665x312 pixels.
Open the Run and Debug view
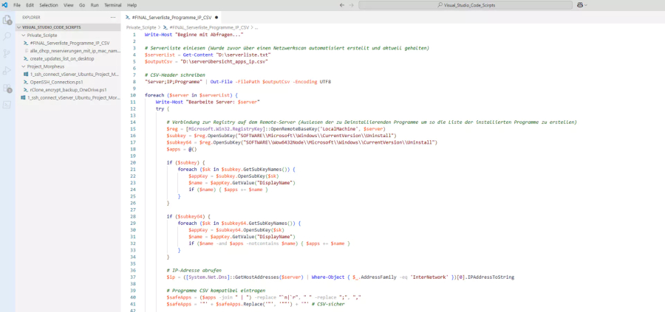point(7,70)
